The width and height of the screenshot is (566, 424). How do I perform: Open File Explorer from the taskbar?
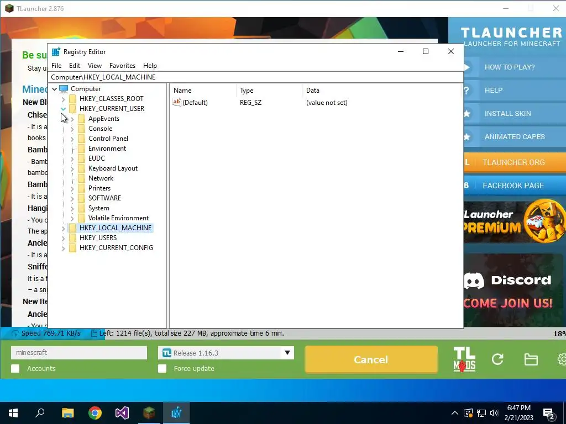pyautogui.click(x=67, y=413)
